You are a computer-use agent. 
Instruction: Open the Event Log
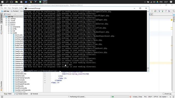click(x=167, y=94)
